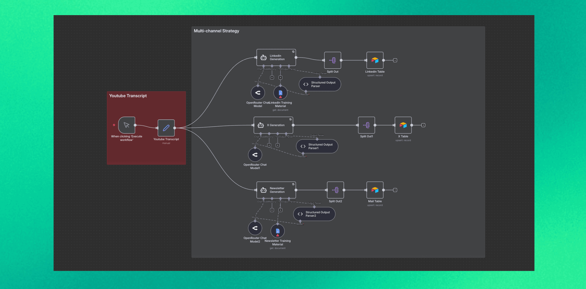
Task: Open the LinkedIn Training Material document node
Action: 280,93
